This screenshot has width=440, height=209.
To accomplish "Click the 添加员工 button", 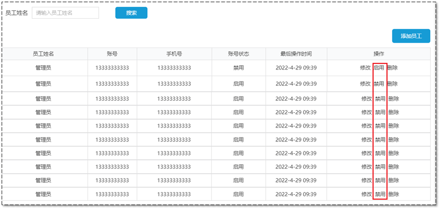I will (x=411, y=36).
